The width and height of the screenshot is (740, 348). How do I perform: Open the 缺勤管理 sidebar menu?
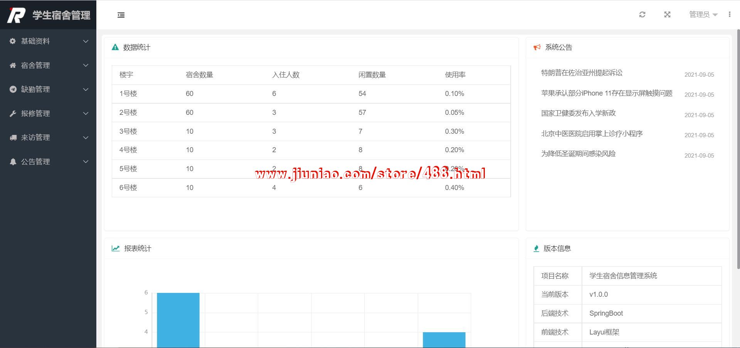tap(48, 89)
